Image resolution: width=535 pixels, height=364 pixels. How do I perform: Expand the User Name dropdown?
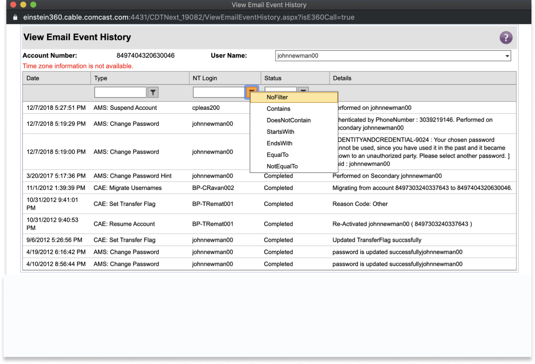(507, 56)
